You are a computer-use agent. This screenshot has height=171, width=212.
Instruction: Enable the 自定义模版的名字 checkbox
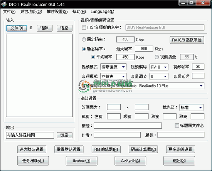[x=84, y=27]
